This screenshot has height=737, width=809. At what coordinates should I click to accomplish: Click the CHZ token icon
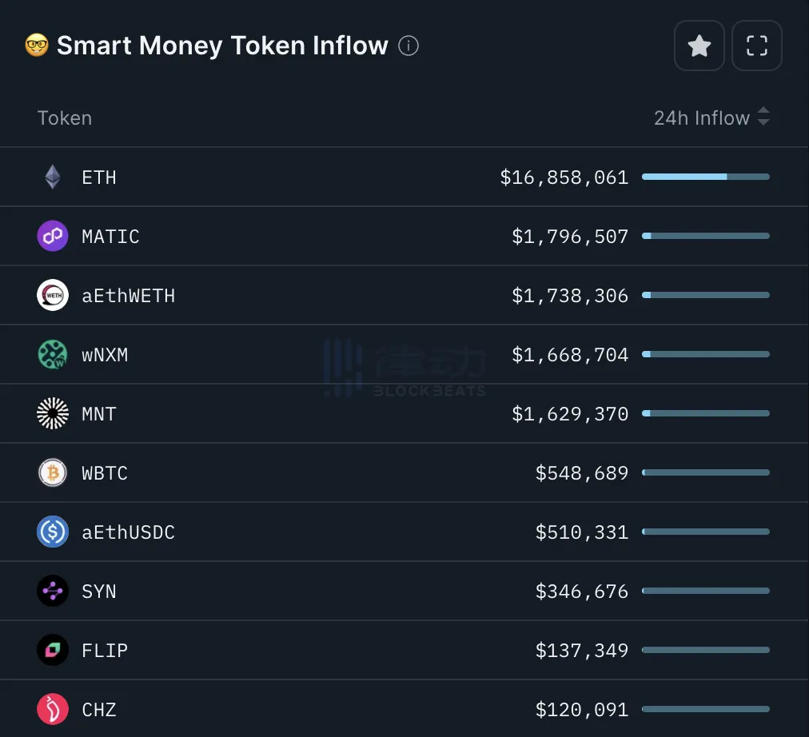tap(53, 709)
